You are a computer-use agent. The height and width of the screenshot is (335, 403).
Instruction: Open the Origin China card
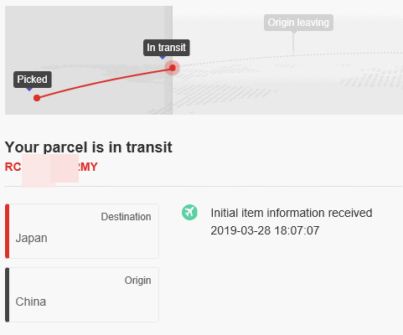pos(82,295)
